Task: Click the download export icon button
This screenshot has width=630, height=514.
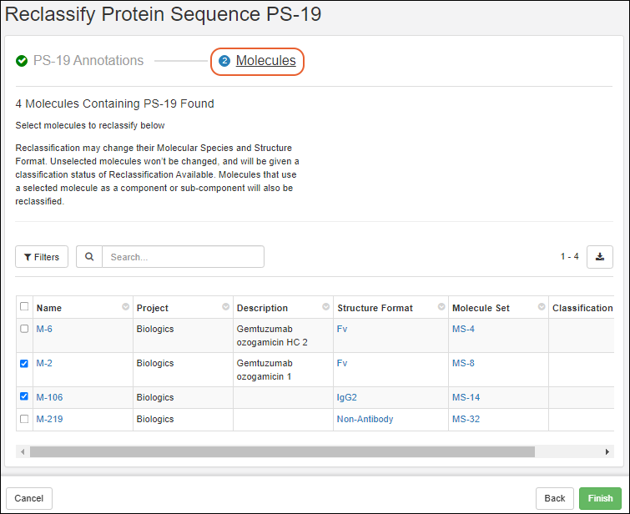Action: pyautogui.click(x=599, y=257)
